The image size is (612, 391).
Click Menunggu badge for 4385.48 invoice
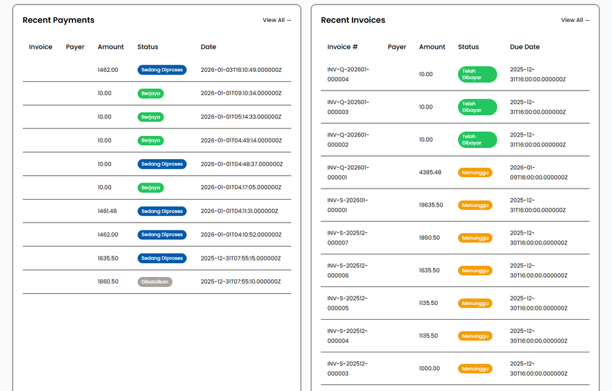(475, 173)
